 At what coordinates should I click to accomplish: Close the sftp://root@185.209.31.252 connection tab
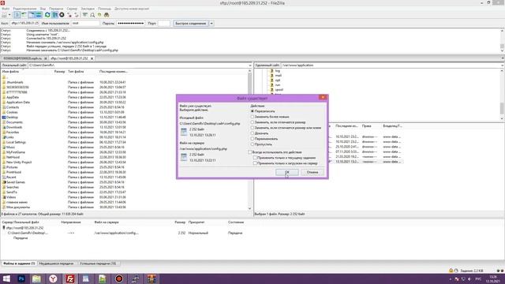pos(92,58)
